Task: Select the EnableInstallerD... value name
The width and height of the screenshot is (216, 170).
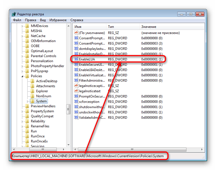Action: pos(92,54)
